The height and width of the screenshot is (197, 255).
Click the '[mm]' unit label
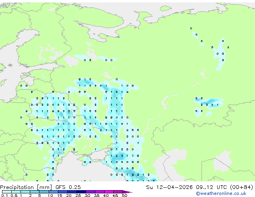click(x=45, y=187)
